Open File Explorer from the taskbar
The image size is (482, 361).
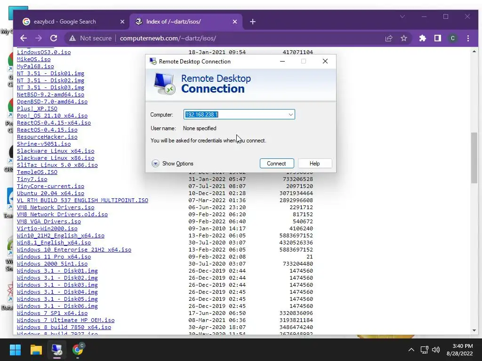tap(36, 350)
